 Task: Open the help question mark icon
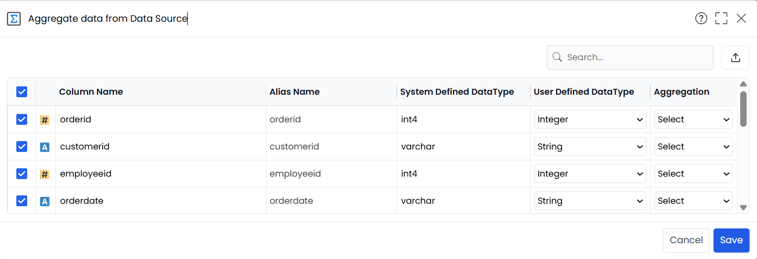[701, 19]
